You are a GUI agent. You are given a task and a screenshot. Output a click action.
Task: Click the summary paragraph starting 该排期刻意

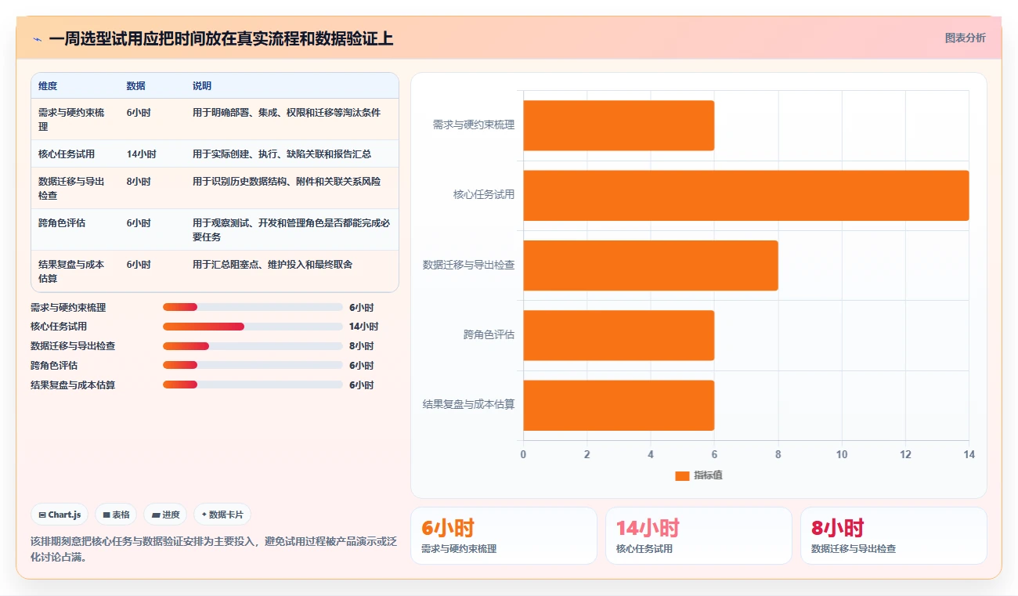[x=215, y=549]
